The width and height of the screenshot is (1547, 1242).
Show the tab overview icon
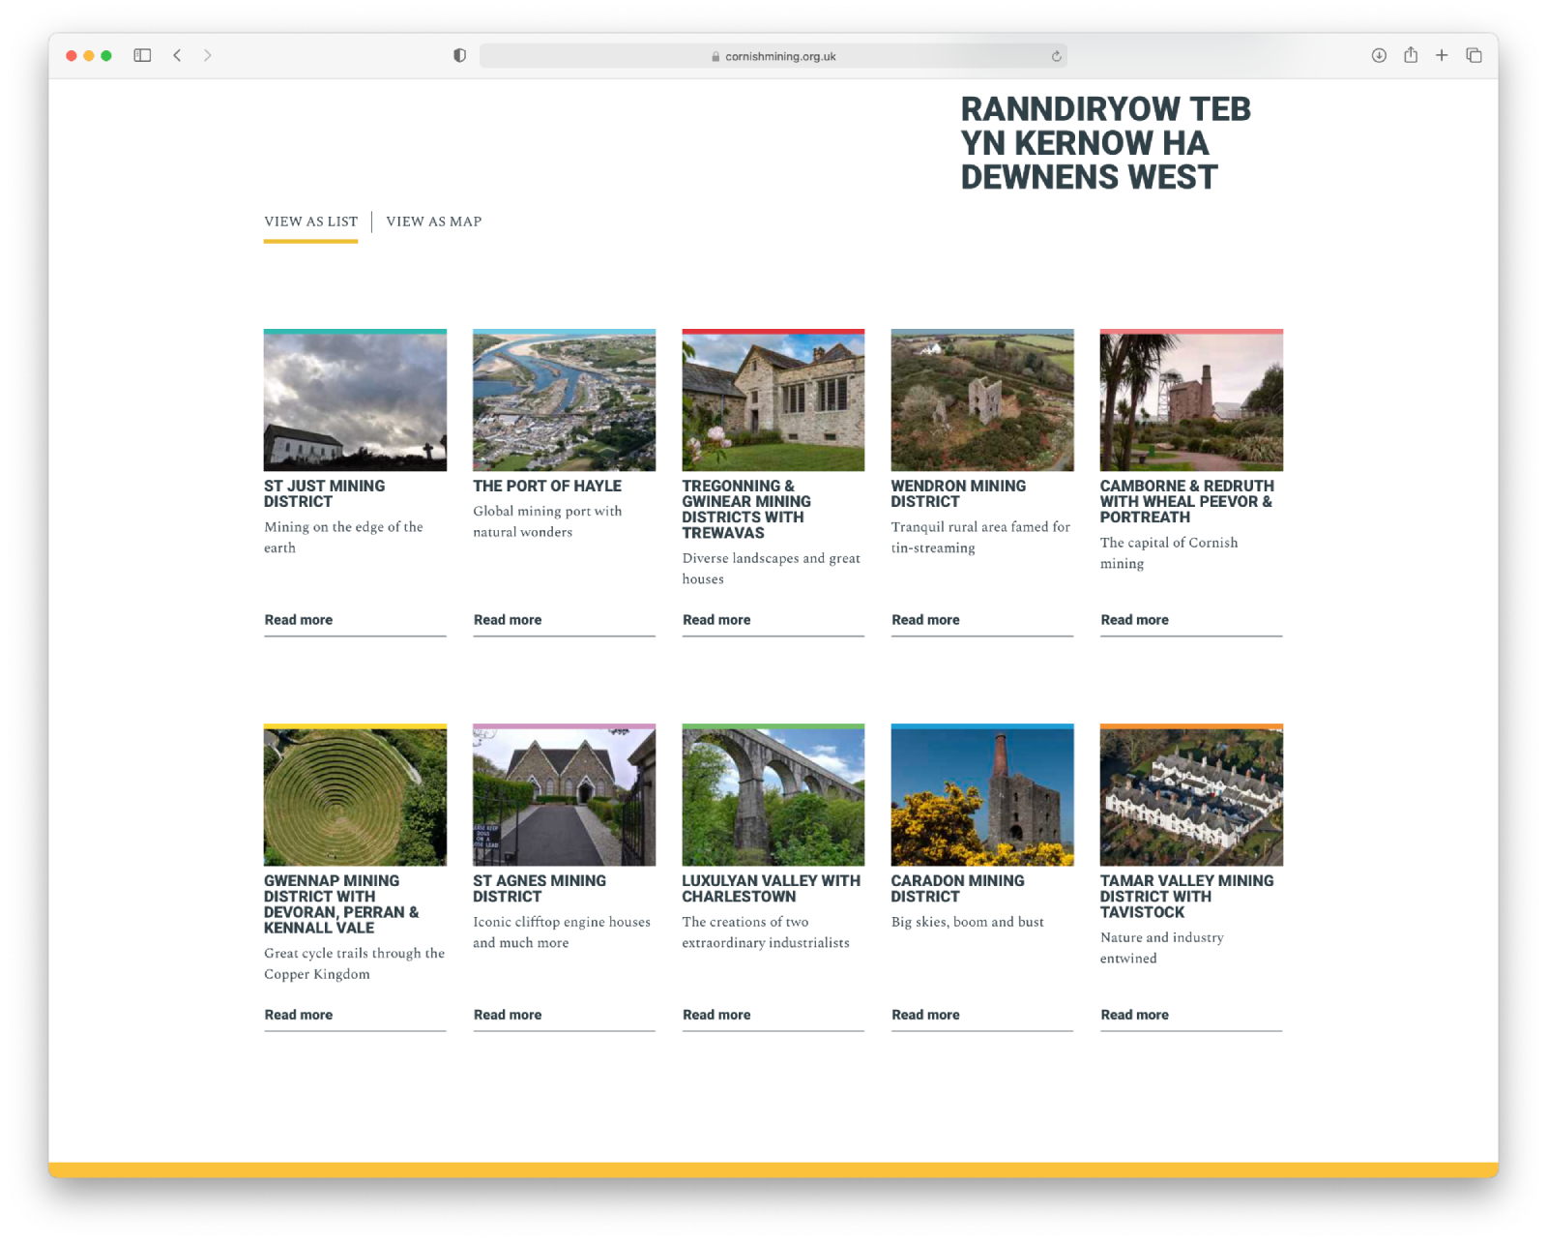click(1474, 55)
